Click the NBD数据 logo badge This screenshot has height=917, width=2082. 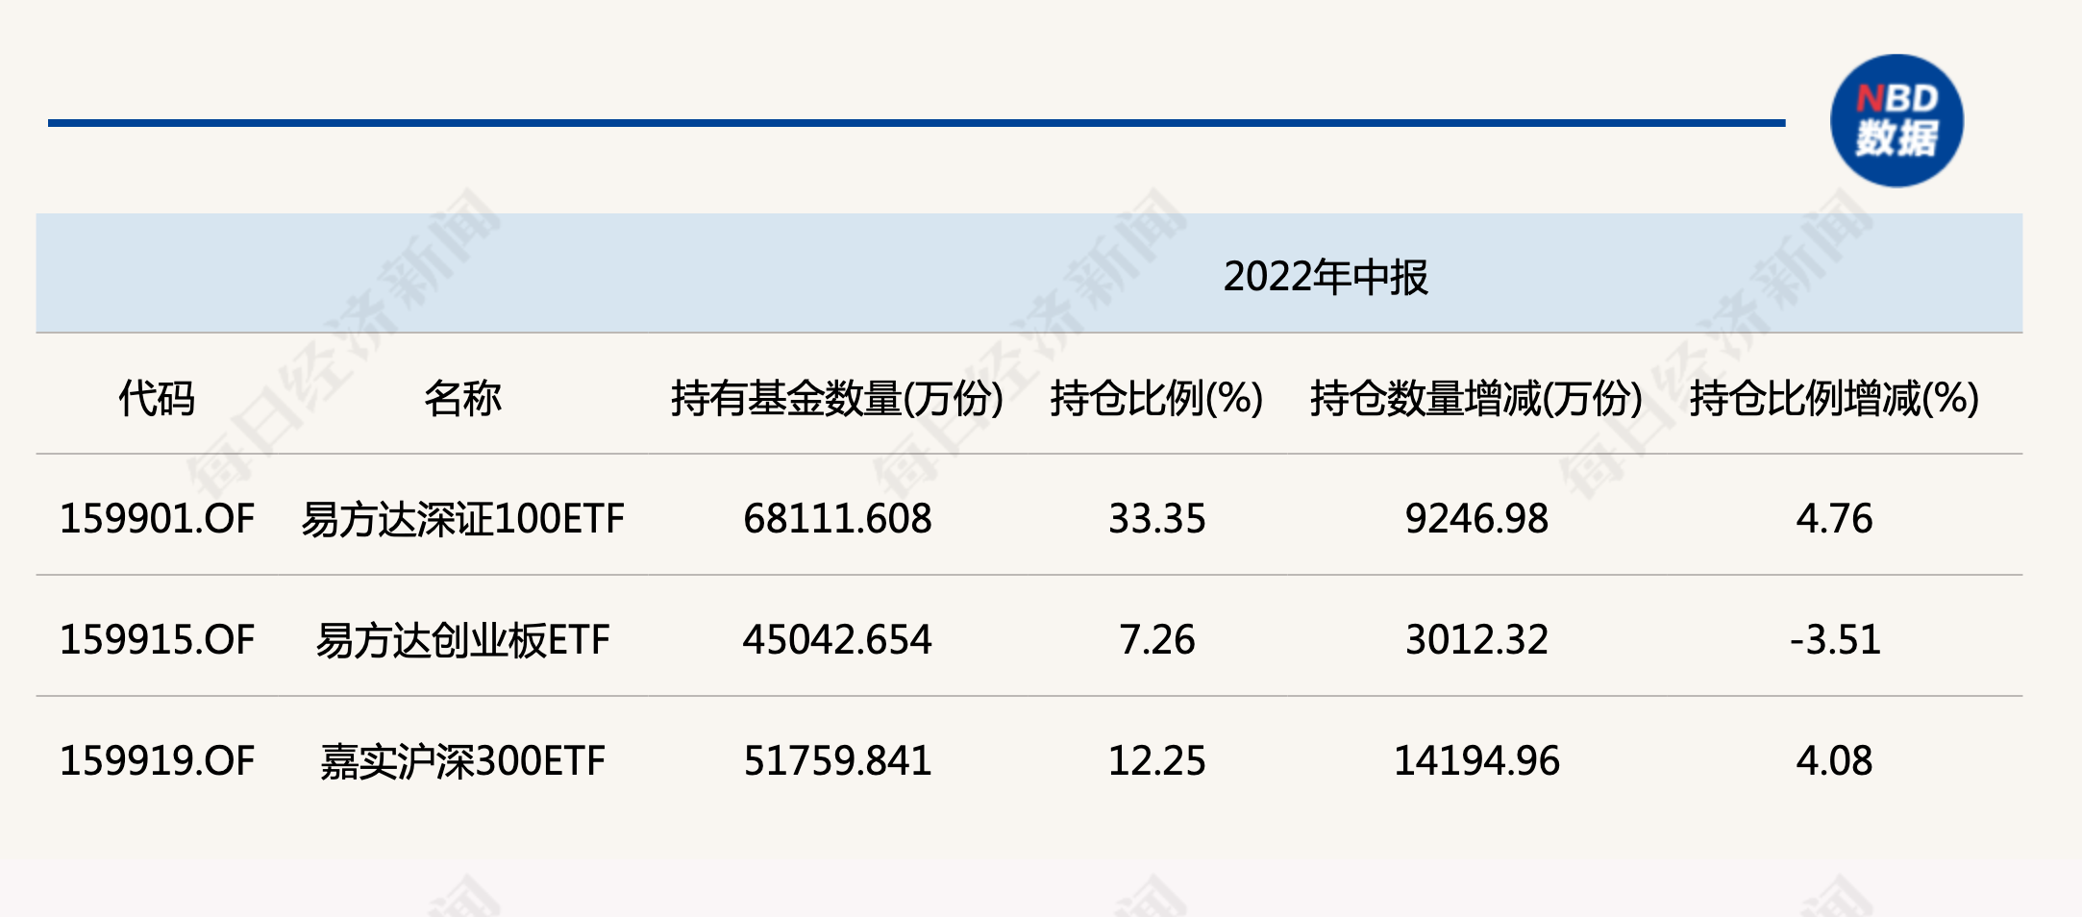pyautogui.click(x=1896, y=120)
